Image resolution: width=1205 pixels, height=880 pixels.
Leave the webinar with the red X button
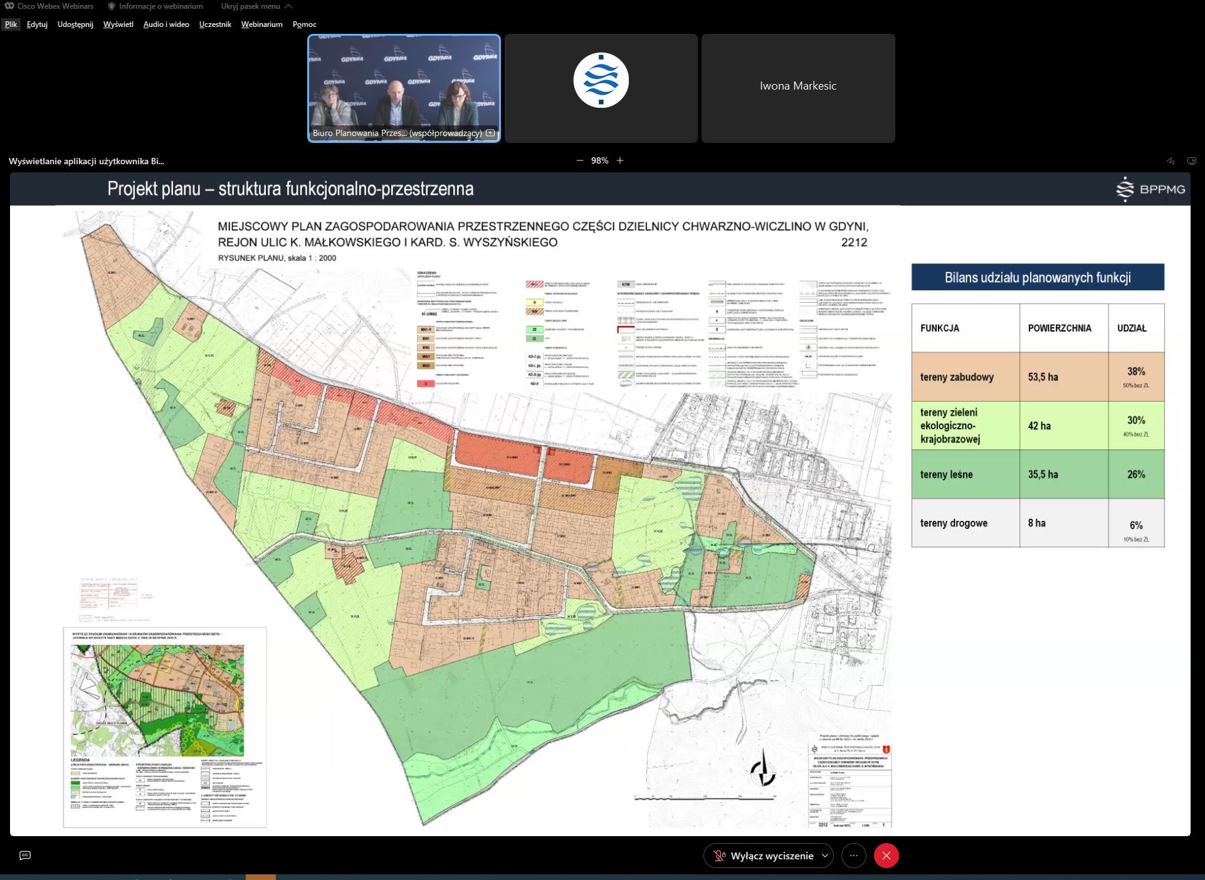point(886,856)
